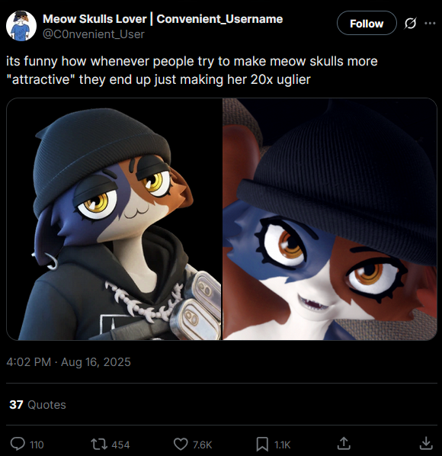Open the author's profile avatar
Image resolution: width=442 pixels, height=456 pixels.
(21, 26)
